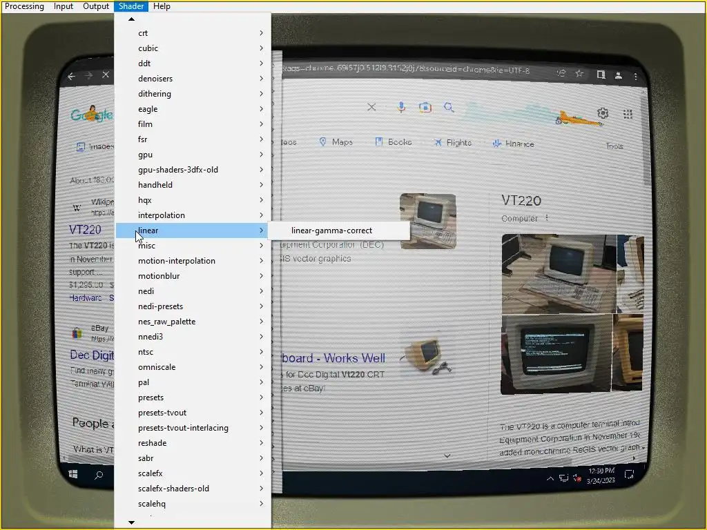
Task: Open the motion-interpolation entry
Action: [193, 260]
